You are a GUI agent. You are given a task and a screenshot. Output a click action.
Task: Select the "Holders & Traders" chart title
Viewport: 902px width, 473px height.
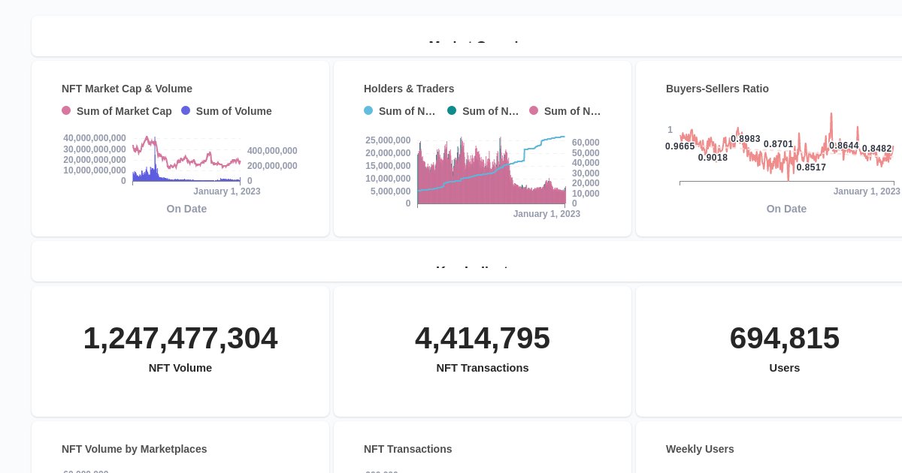[x=409, y=89]
